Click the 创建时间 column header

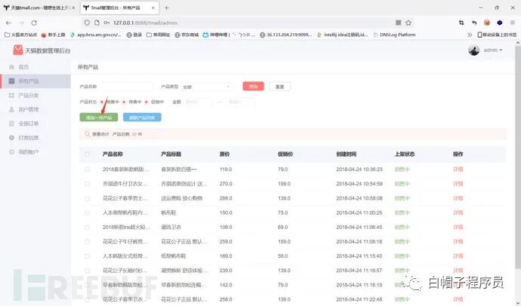[x=347, y=155]
